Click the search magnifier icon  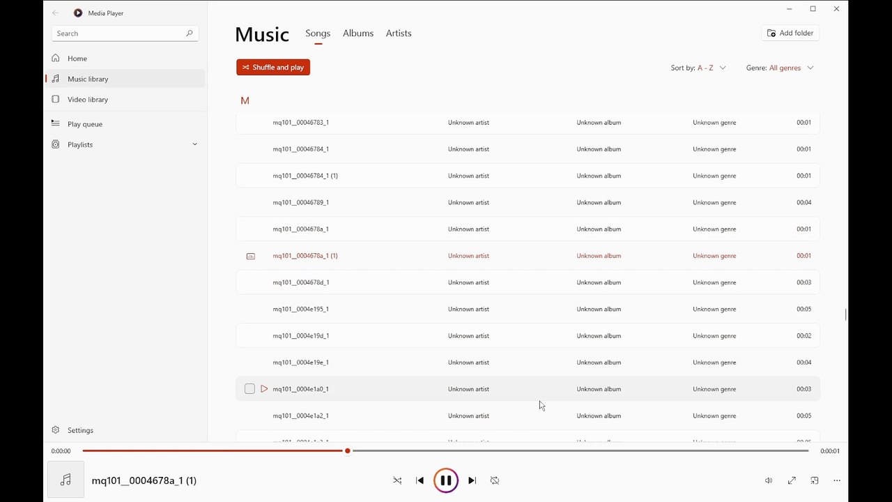click(x=189, y=33)
